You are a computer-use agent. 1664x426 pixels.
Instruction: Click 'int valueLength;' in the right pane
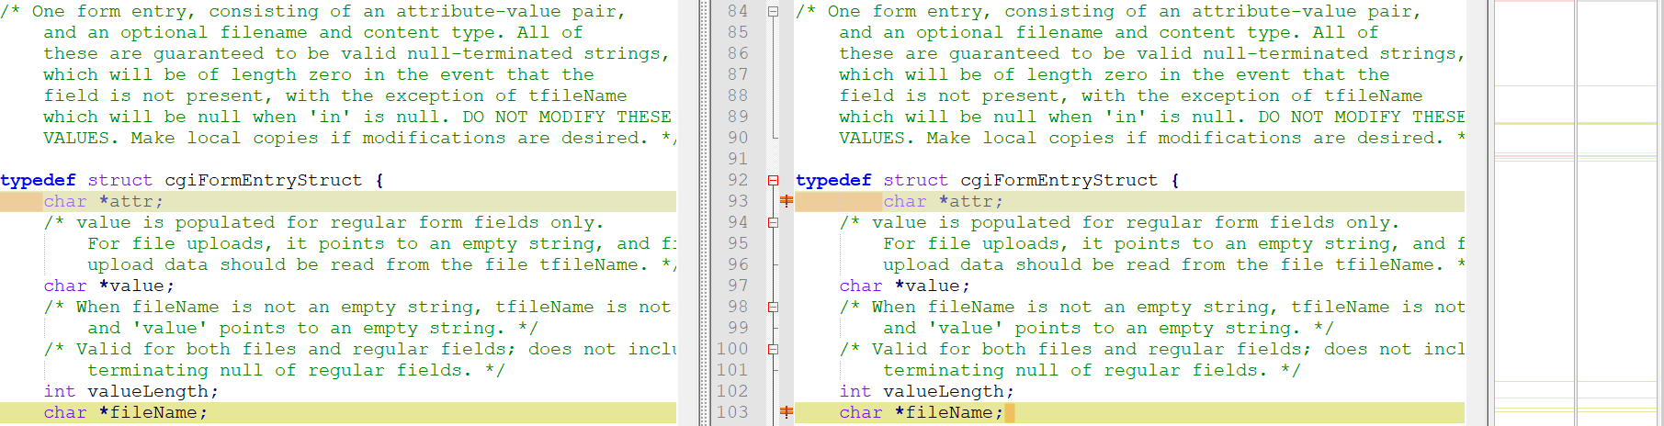(926, 392)
